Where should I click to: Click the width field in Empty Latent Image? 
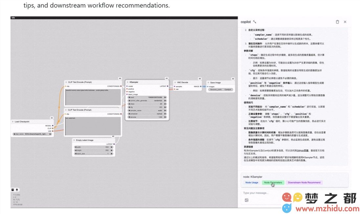coord(94,147)
